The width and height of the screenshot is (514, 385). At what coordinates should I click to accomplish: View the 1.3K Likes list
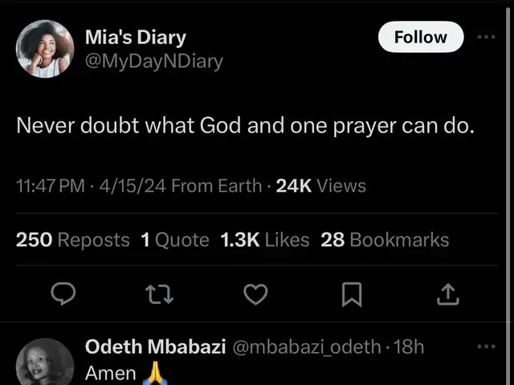click(264, 239)
